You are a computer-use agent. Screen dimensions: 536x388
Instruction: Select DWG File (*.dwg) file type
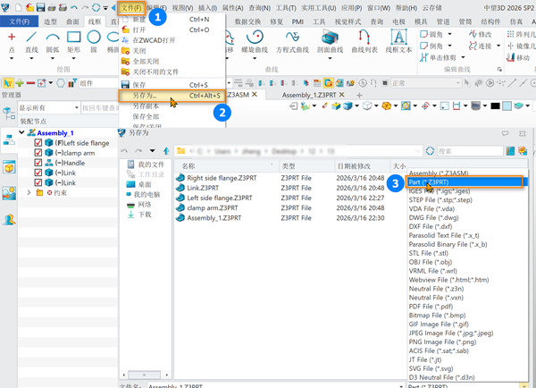433,217
